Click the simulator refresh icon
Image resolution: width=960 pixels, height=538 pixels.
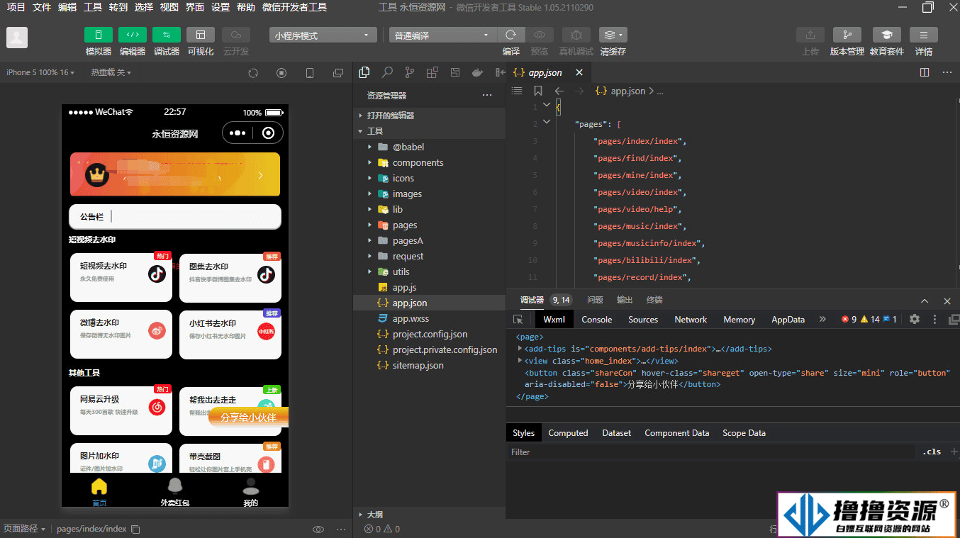[x=253, y=73]
